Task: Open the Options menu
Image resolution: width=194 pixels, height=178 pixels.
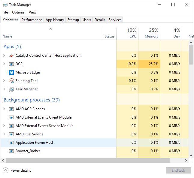Action: 18,12
